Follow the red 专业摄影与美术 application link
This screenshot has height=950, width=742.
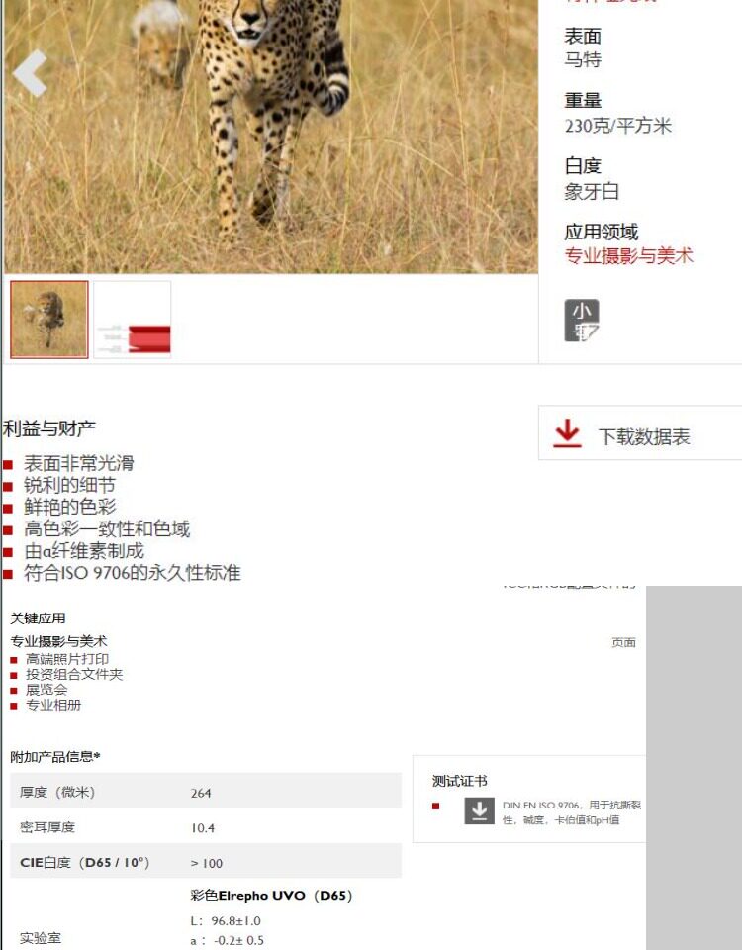629,255
